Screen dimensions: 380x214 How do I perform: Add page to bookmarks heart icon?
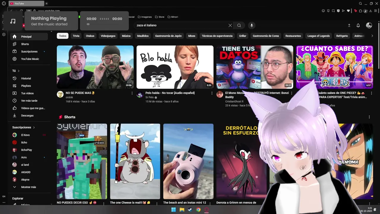(x=349, y=11)
